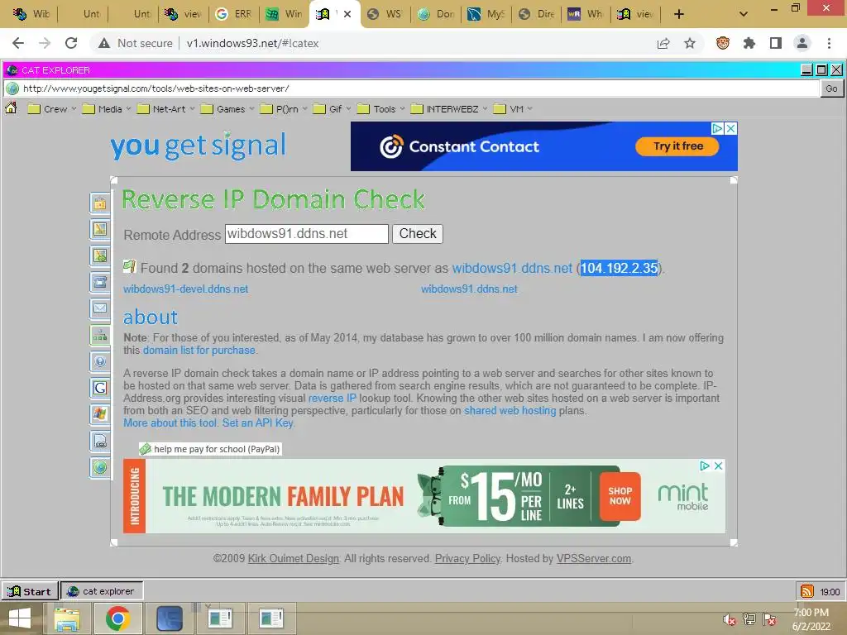Click the Windows Start logo button
847x635 pixels.
(20, 618)
